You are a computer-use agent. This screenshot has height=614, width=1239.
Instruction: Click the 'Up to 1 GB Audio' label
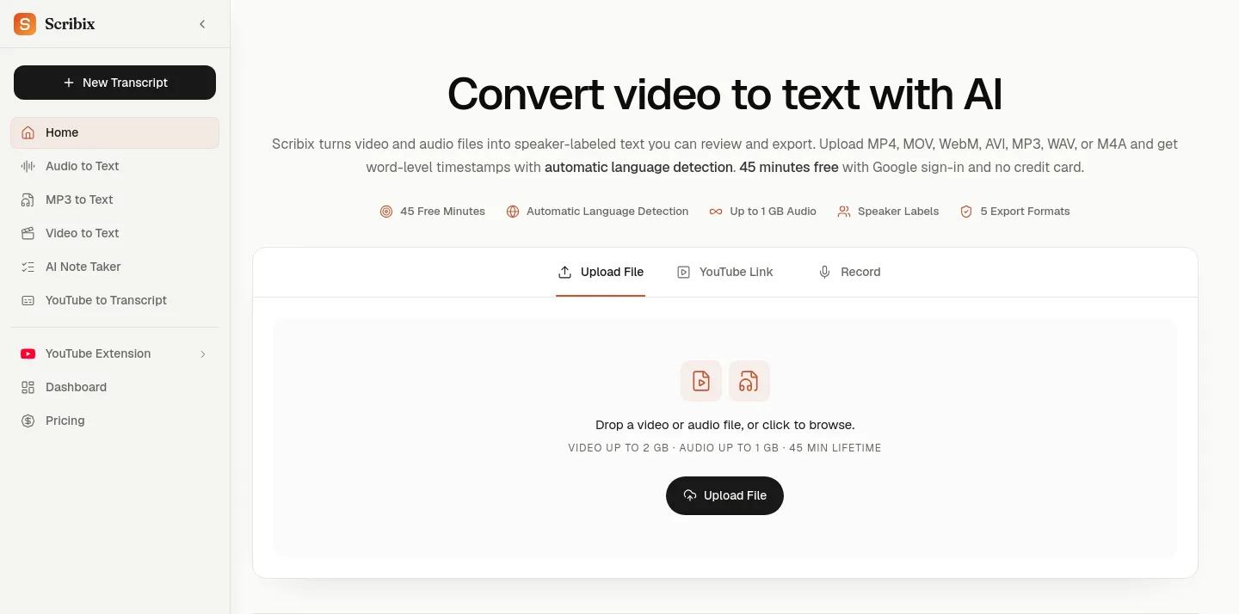pos(773,211)
